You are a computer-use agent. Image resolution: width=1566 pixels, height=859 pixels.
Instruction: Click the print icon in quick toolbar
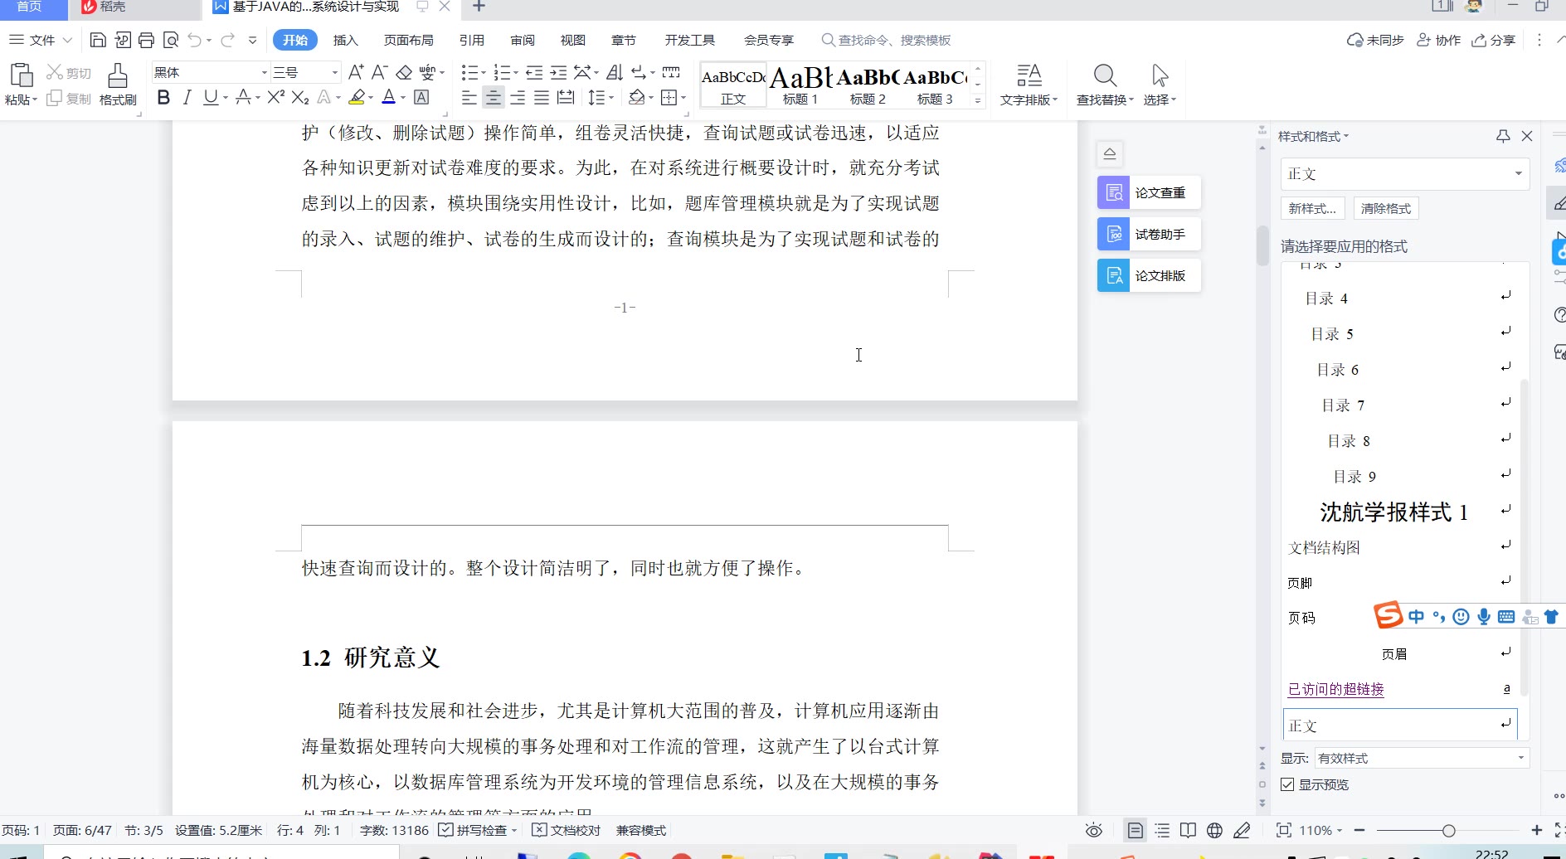(x=147, y=40)
